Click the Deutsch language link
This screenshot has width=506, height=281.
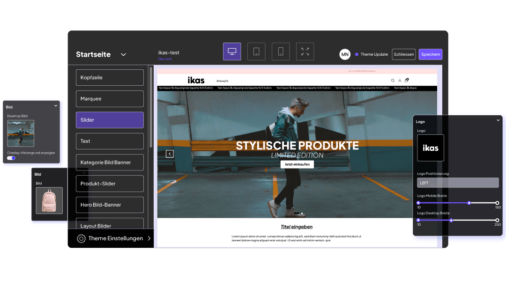[165, 59]
